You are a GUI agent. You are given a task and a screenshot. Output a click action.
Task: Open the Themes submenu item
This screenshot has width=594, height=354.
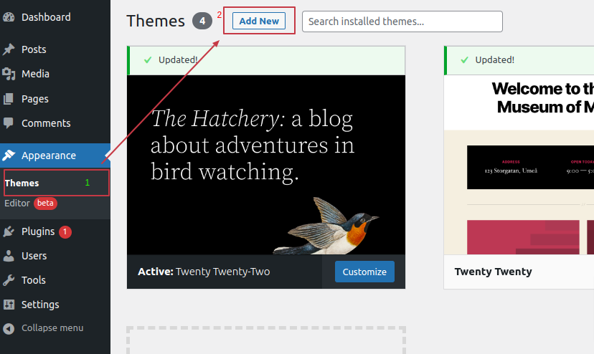(22, 183)
